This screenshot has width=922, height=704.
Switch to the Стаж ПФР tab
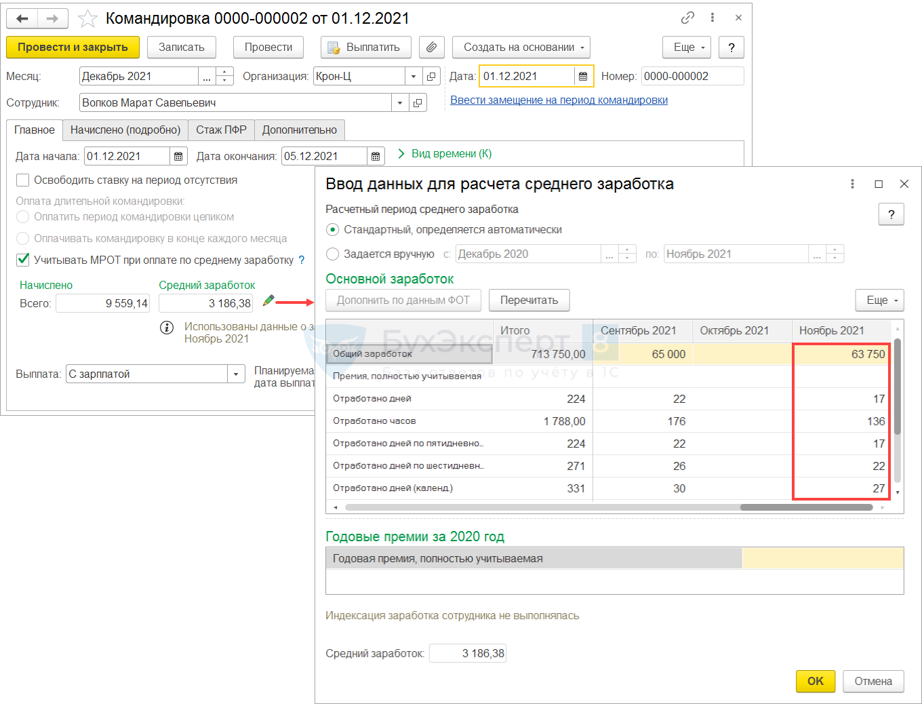pos(221,130)
